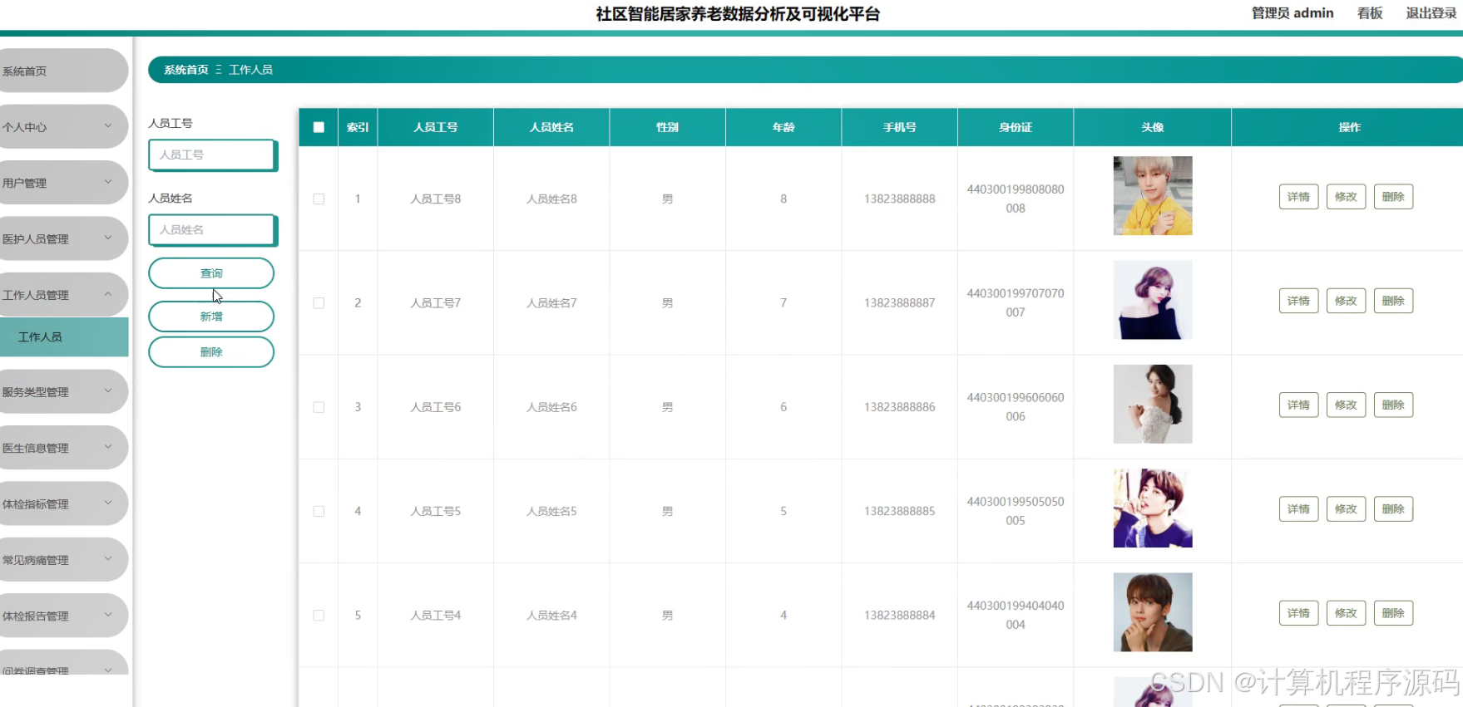The image size is (1463, 707).
Task: Expand 医生信息管理 sidebar chevron
Action: point(108,447)
